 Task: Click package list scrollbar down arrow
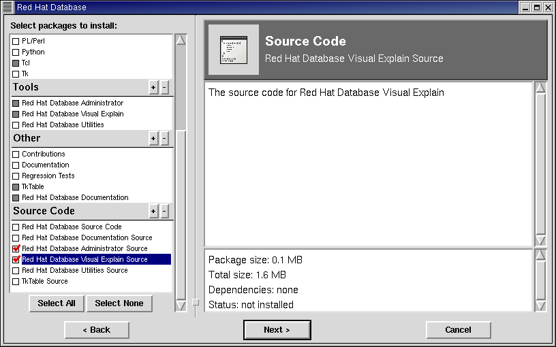[181, 305]
